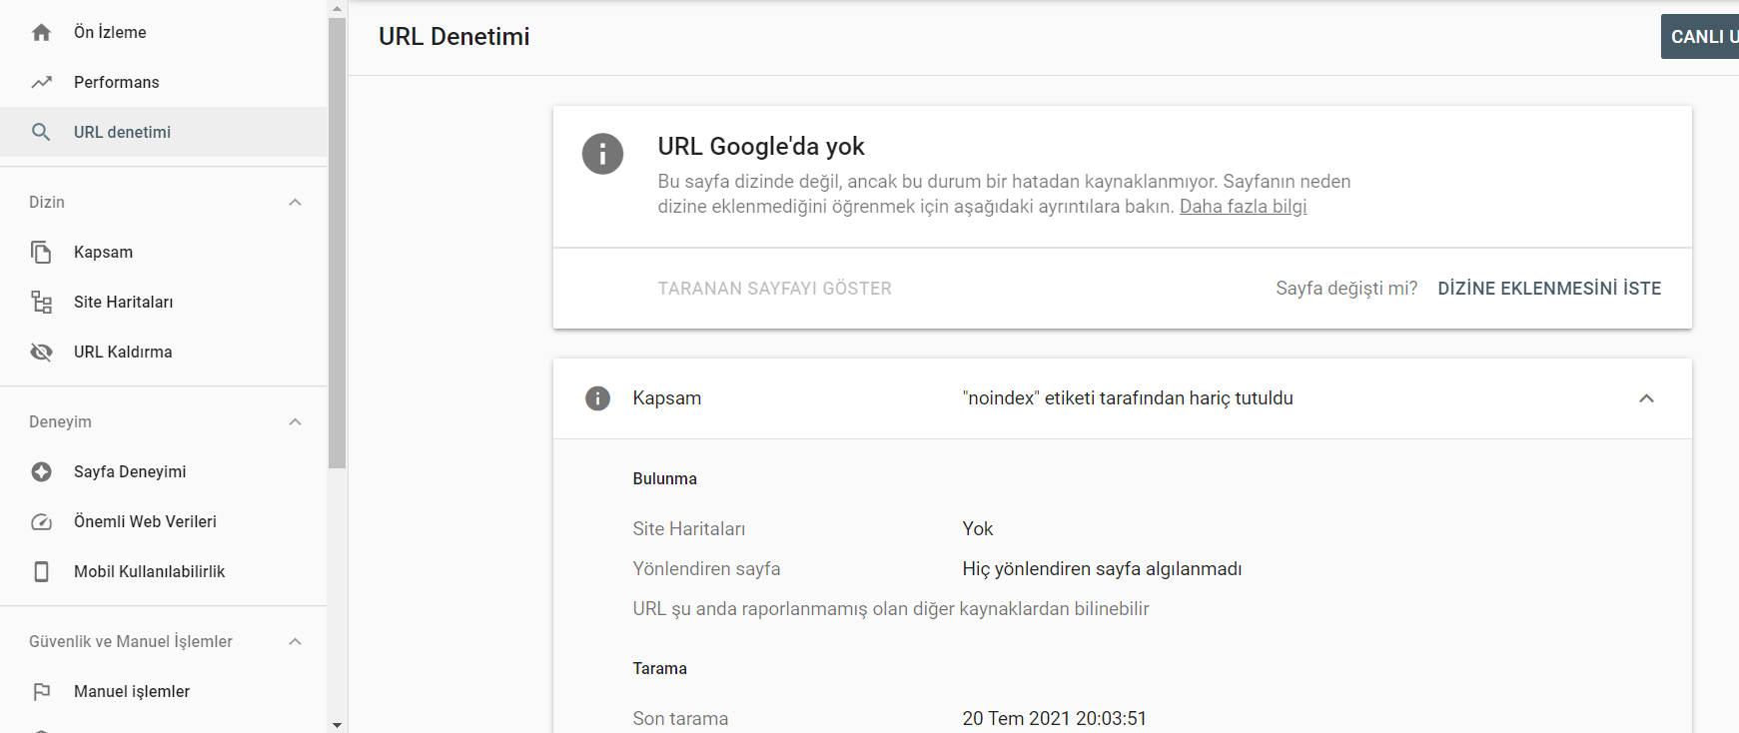Click the crossed-eye icon for URL Kaldırma
The width and height of the screenshot is (1739, 733).
41,352
